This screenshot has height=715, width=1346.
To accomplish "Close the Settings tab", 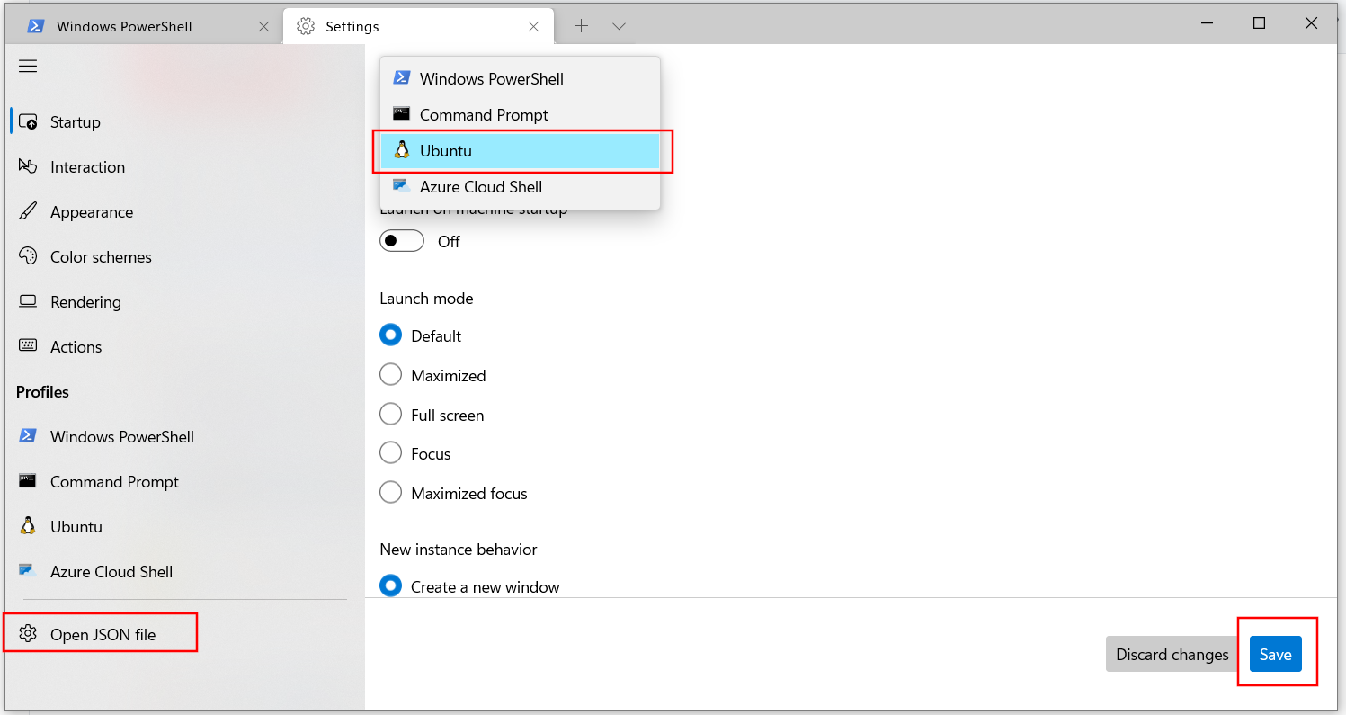I will (x=534, y=27).
